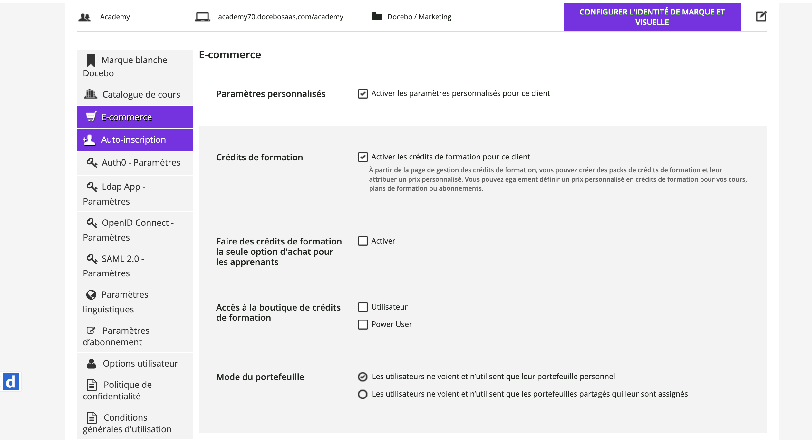This screenshot has width=812, height=440.
Task: Click the Catalogue de cours books icon
Action: click(x=91, y=94)
